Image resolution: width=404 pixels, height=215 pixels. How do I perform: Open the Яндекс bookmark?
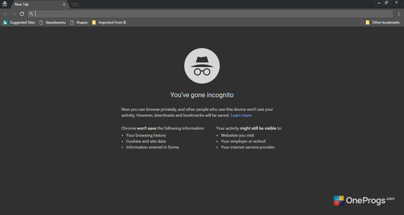pos(79,22)
